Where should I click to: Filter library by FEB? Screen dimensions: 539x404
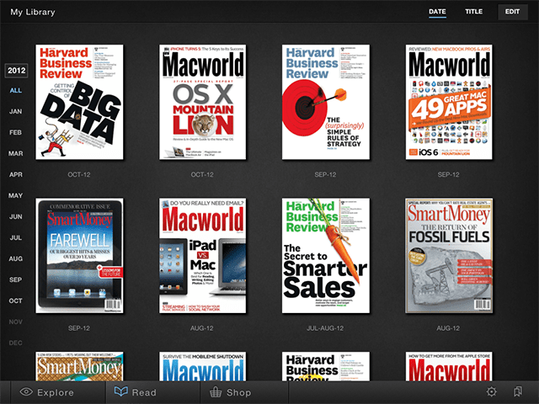(x=16, y=133)
